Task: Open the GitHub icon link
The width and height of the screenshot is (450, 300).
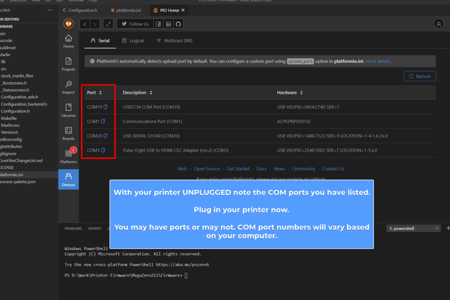Action: click(178, 24)
